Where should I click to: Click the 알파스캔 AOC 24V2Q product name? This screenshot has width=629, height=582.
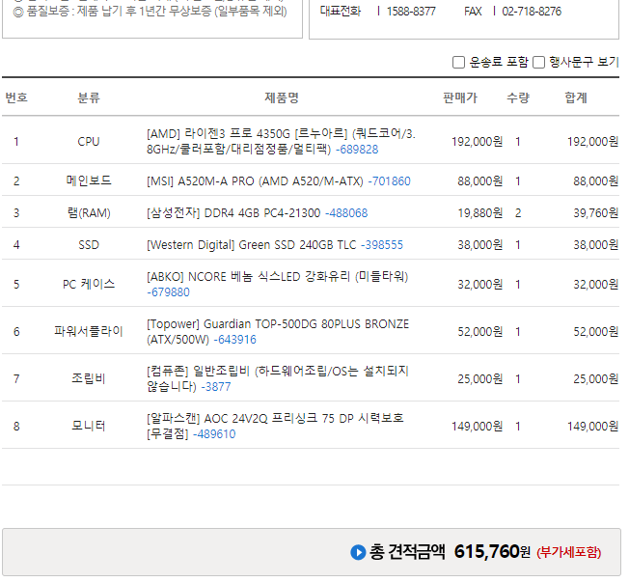point(275,426)
